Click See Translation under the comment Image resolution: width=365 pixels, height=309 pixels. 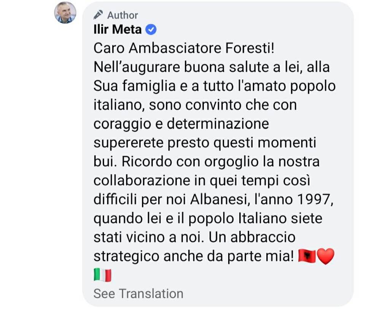[138, 294]
